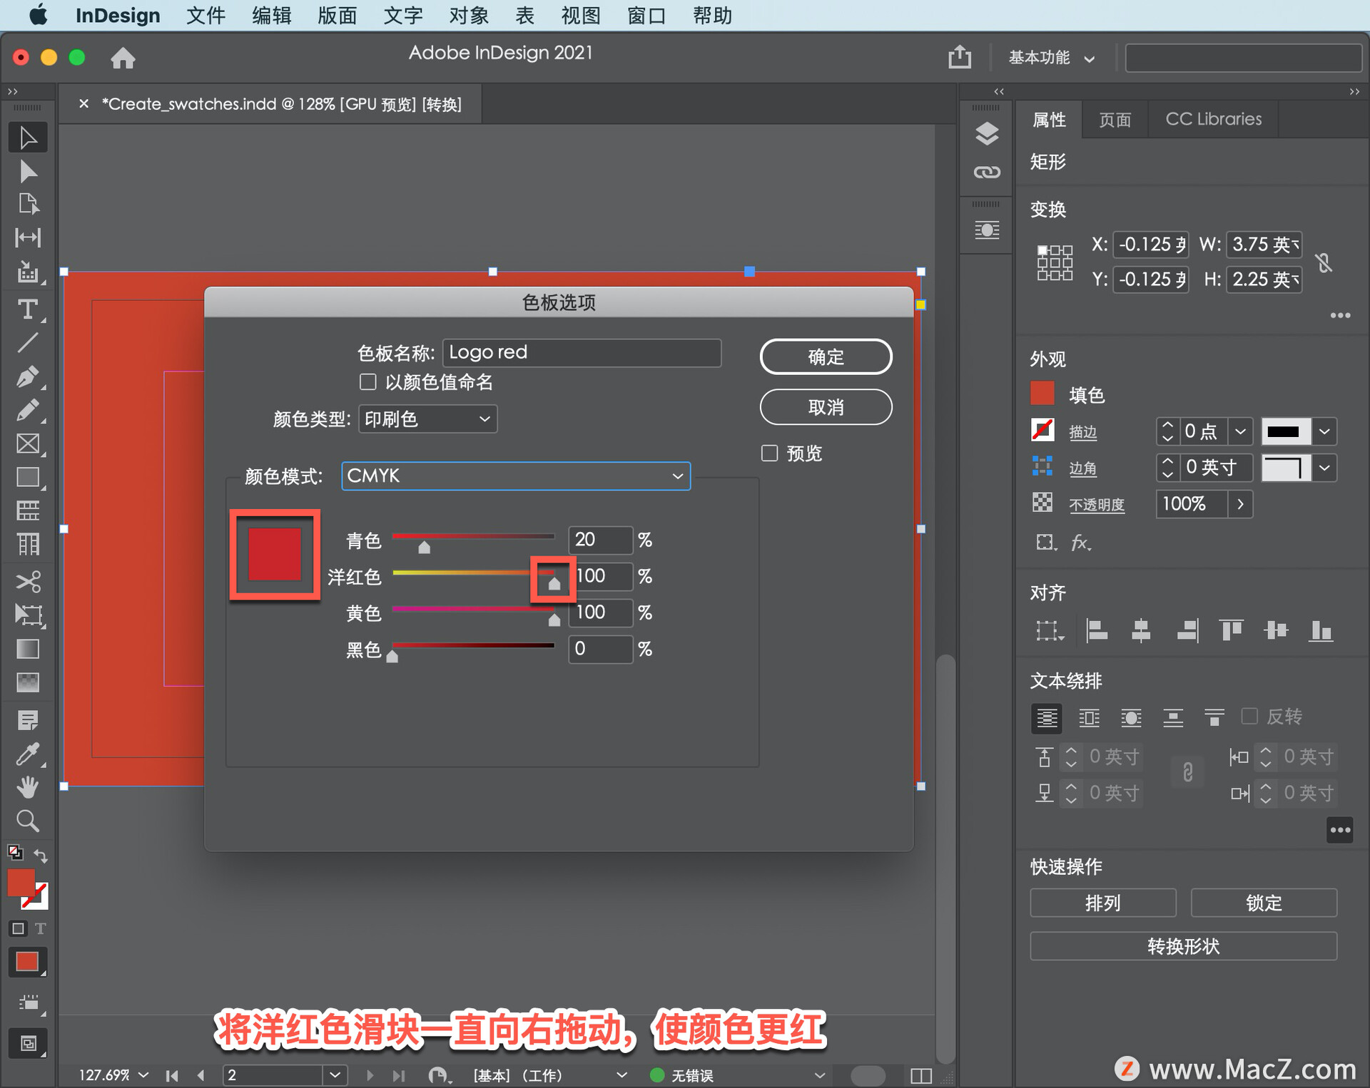1370x1088 pixels.
Task: Select the Scissors tool
Action: click(x=27, y=581)
